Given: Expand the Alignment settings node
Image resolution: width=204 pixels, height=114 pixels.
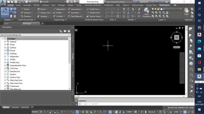Looking at the screenshot, I should pyautogui.click(x=5, y=56).
